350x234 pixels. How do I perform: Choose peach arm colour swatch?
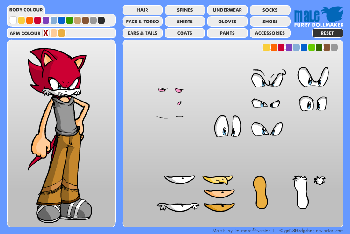tap(54, 33)
